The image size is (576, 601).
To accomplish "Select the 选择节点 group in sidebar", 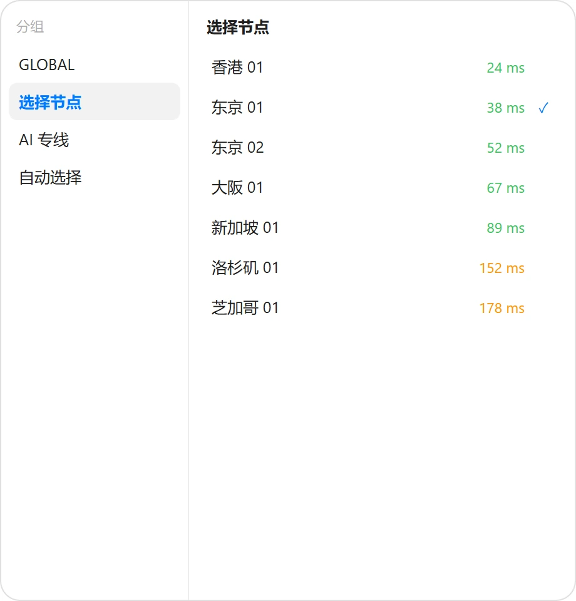I will (x=95, y=101).
